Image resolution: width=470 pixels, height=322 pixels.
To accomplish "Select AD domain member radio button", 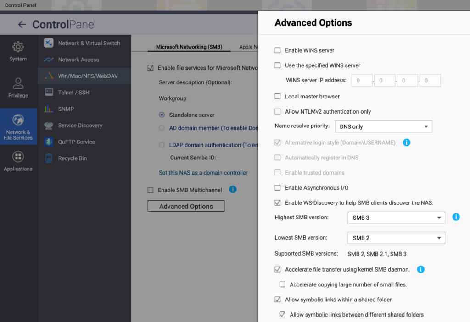I will pos(162,128).
